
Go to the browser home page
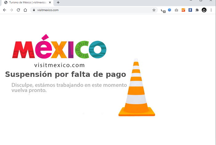click(25, 10)
